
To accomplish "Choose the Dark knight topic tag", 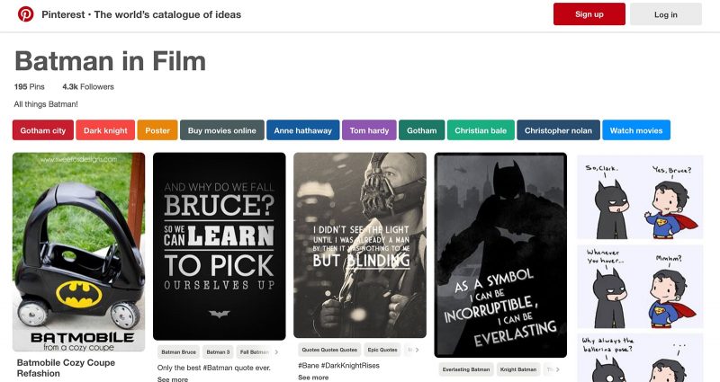I will tap(105, 130).
